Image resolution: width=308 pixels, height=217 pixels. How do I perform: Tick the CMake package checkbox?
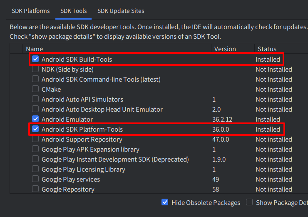(x=35, y=89)
